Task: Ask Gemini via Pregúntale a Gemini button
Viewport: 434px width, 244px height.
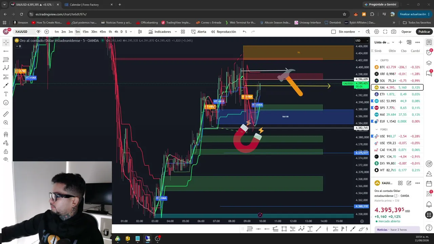Action: (x=380, y=4)
